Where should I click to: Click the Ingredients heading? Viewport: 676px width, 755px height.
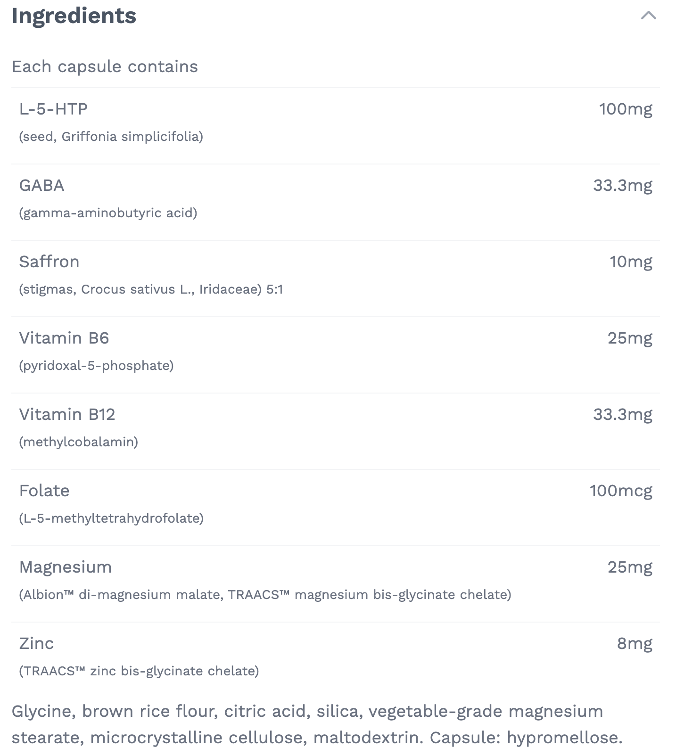74,16
